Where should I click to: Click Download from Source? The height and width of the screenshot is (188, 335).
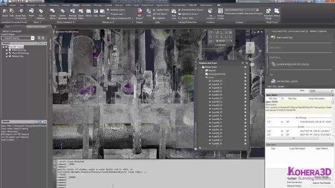(191, 10)
